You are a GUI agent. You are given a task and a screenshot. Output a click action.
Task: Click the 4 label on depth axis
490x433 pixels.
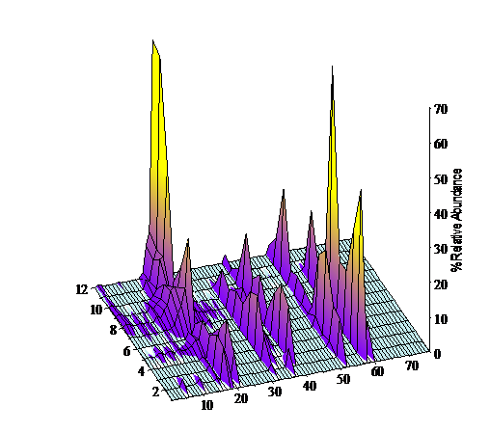[x=141, y=371]
